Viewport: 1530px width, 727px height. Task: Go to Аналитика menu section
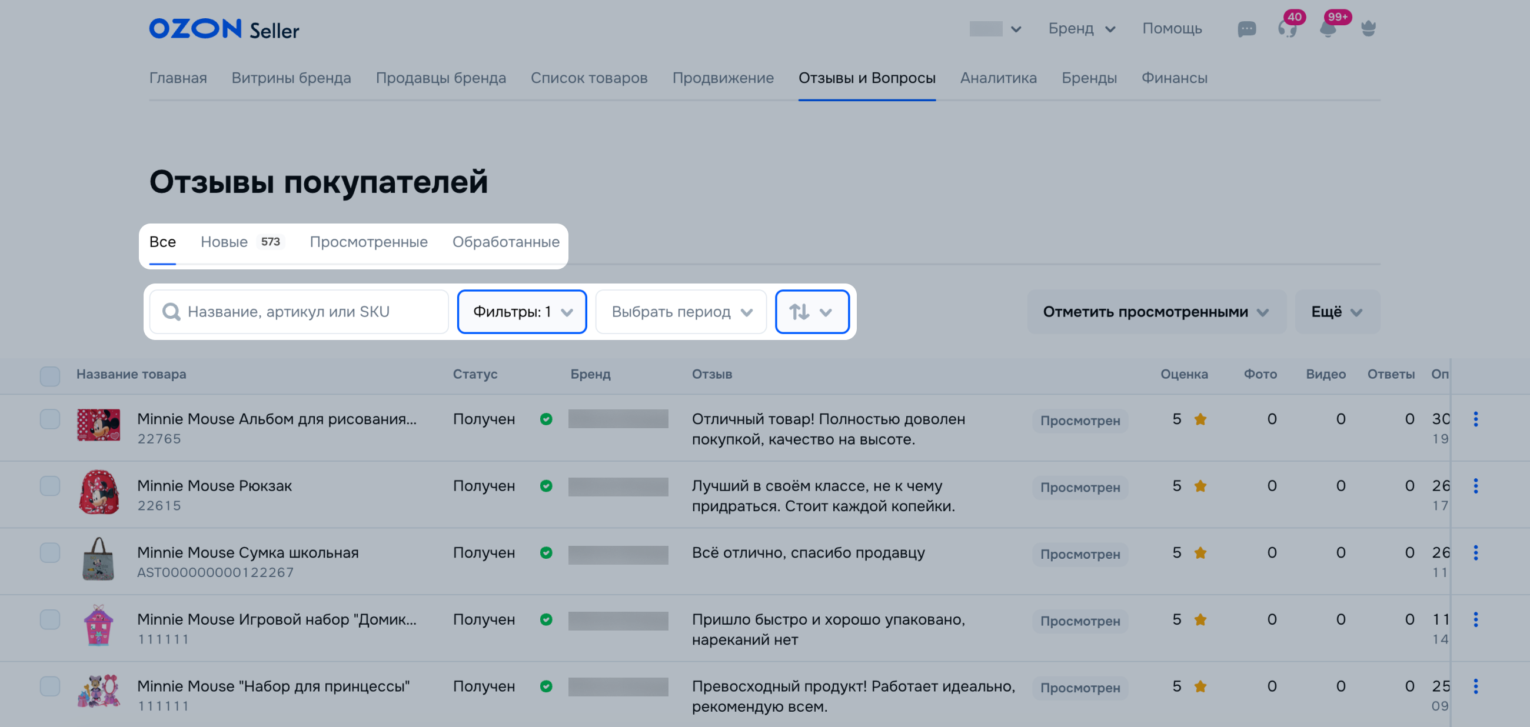click(998, 78)
